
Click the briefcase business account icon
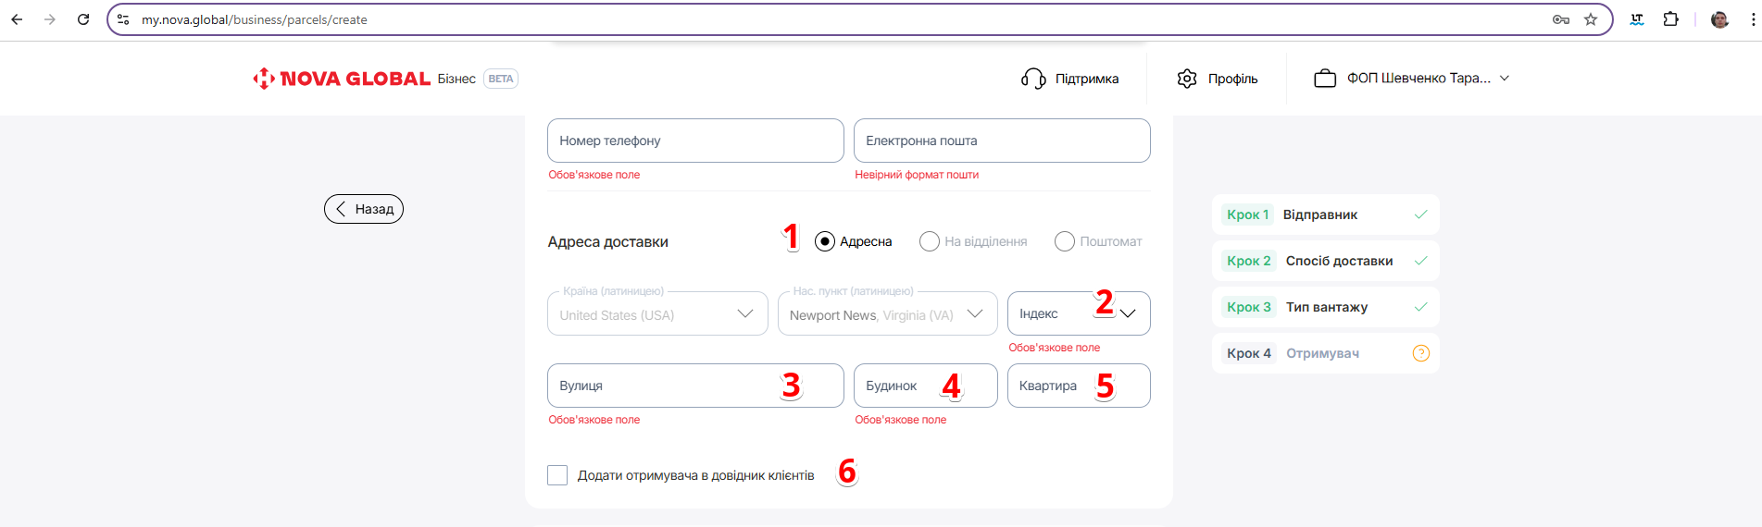coord(1325,79)
